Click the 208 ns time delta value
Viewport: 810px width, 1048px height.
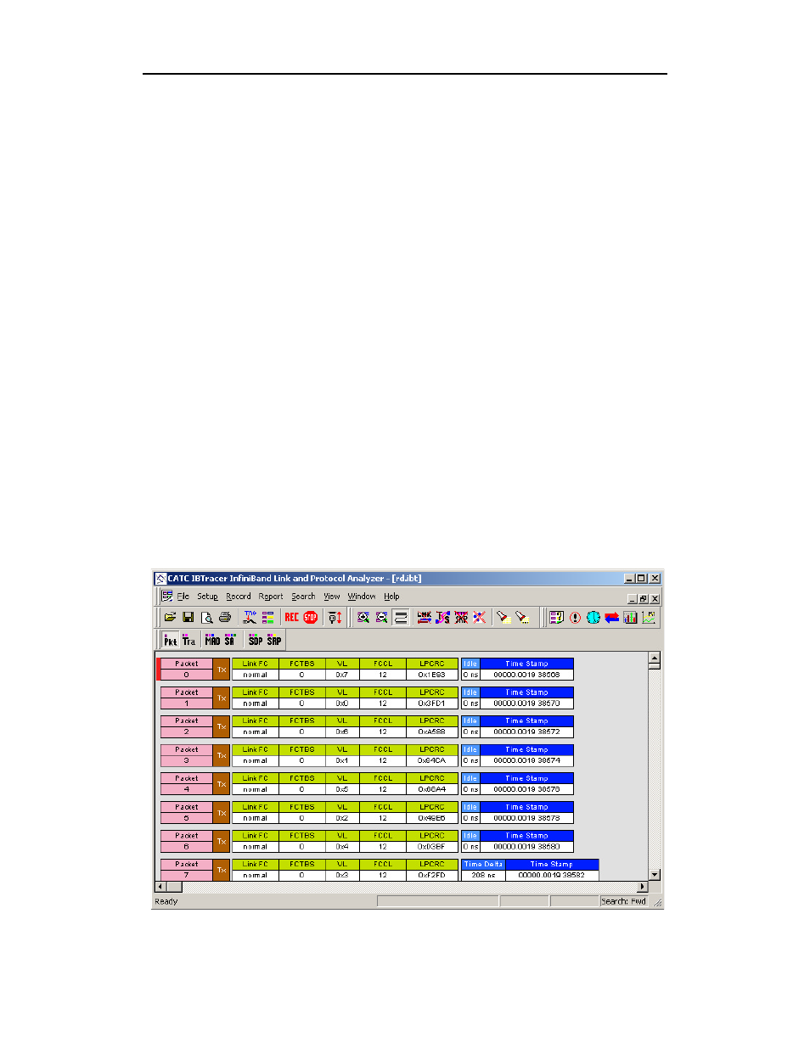point(483,875)
